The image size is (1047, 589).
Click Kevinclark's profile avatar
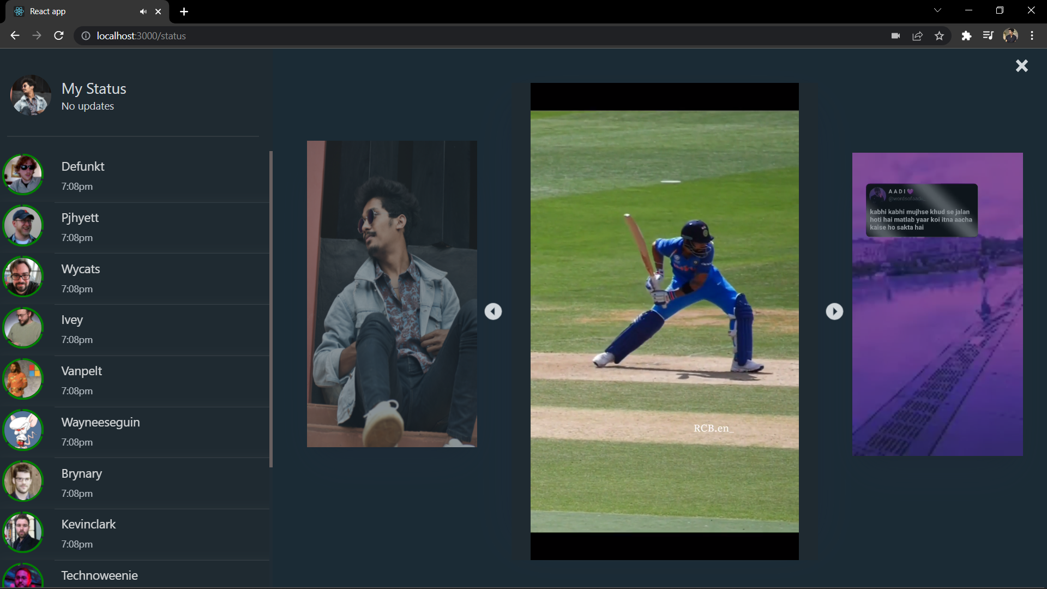coord(23,532)
